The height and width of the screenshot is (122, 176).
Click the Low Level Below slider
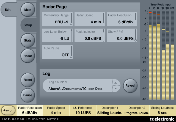[71, 35]
